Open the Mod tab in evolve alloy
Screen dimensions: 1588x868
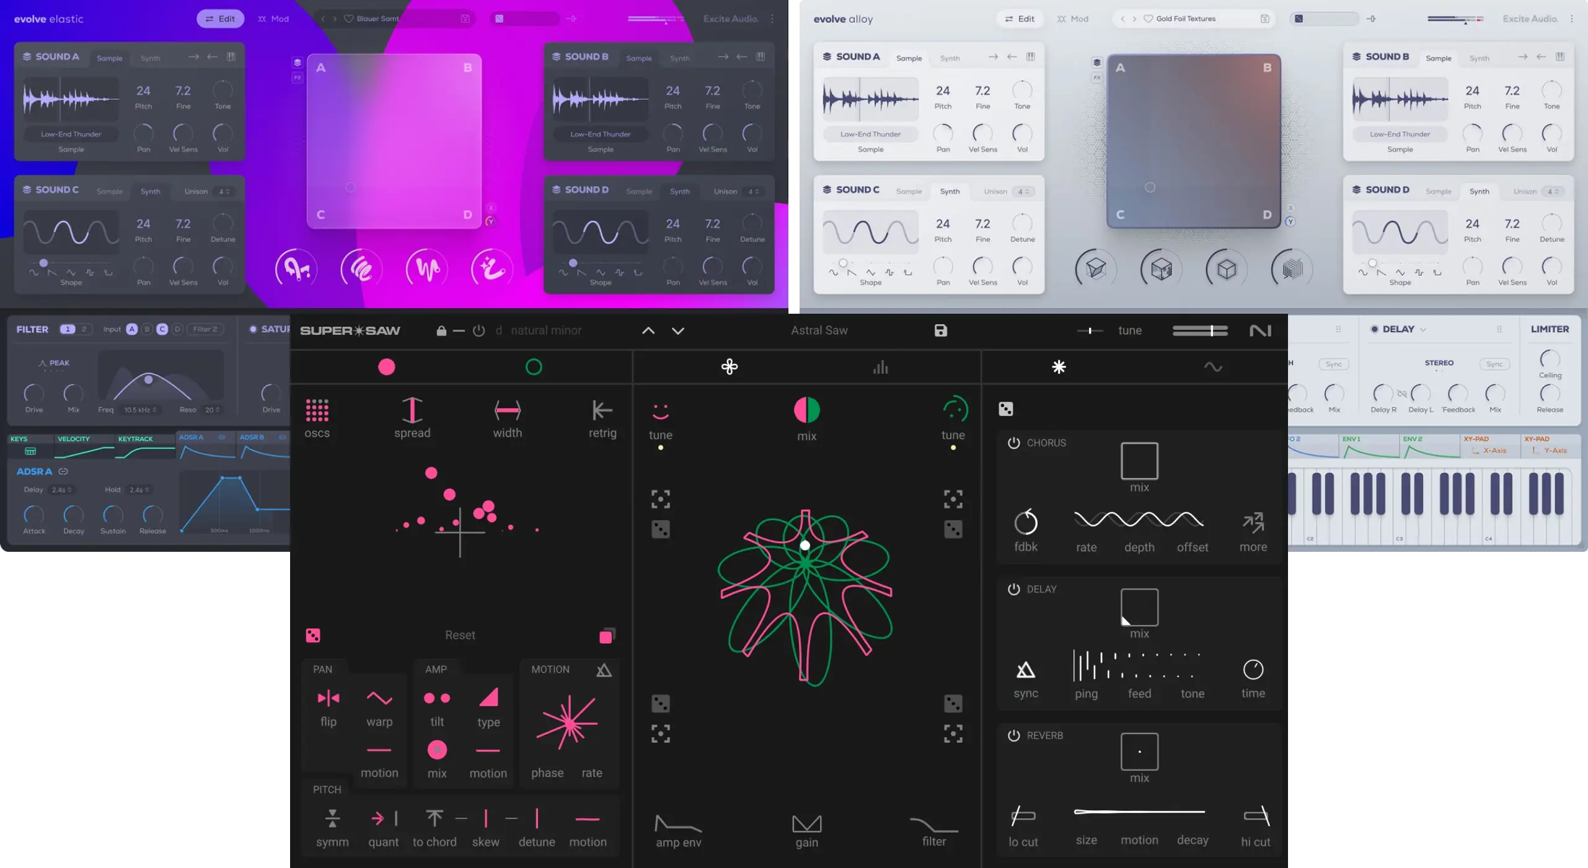pyautogui.click(x=1073, y=19)
